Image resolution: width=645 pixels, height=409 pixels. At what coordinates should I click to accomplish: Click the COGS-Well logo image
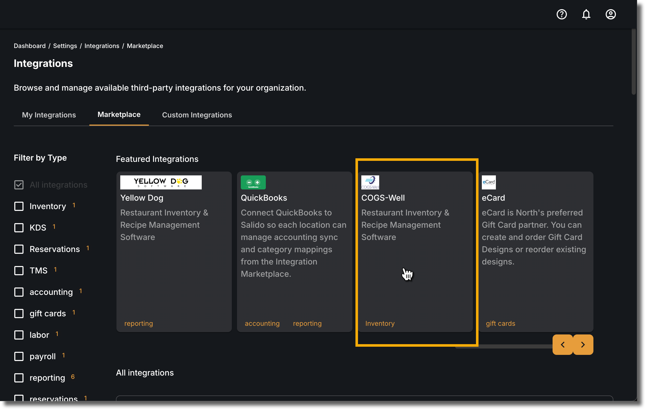[x=370, y=182]
